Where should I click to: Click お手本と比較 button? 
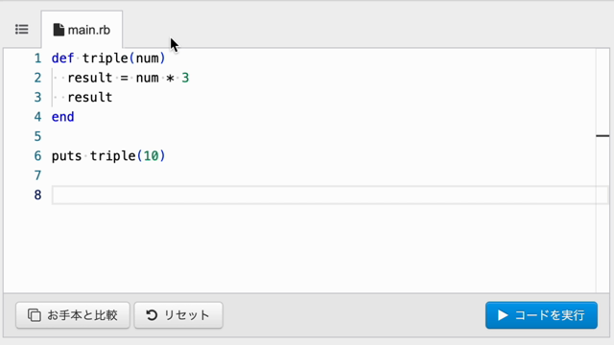[73, 315]
